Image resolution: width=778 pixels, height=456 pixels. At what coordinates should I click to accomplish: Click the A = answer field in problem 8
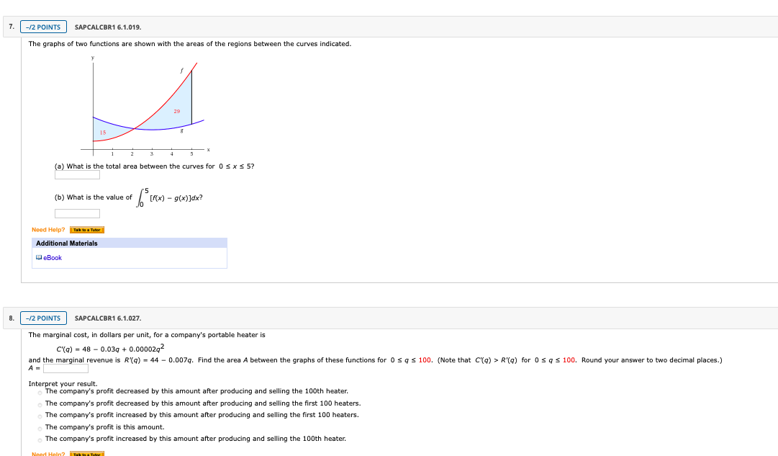[x=65, y=367]
